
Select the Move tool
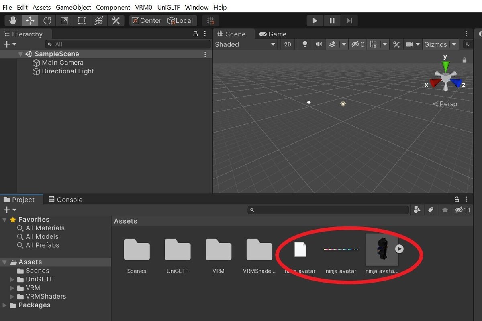tap(30, 21)
